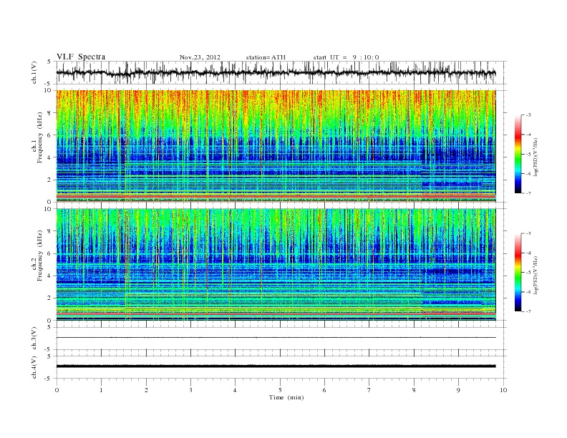
Task: Click the ch.3 voltage trace panel
Action: (x=281, y=339)
